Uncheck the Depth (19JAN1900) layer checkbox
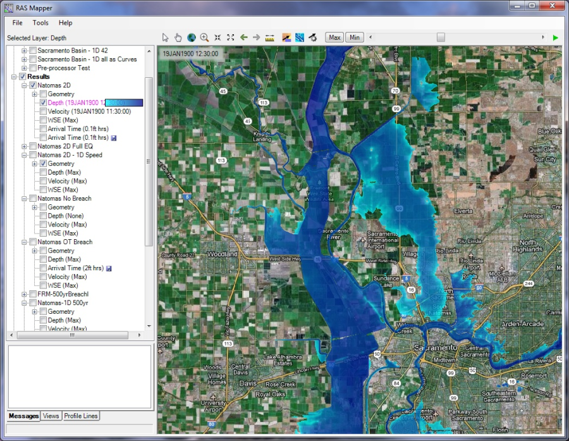 coord(43,102)
